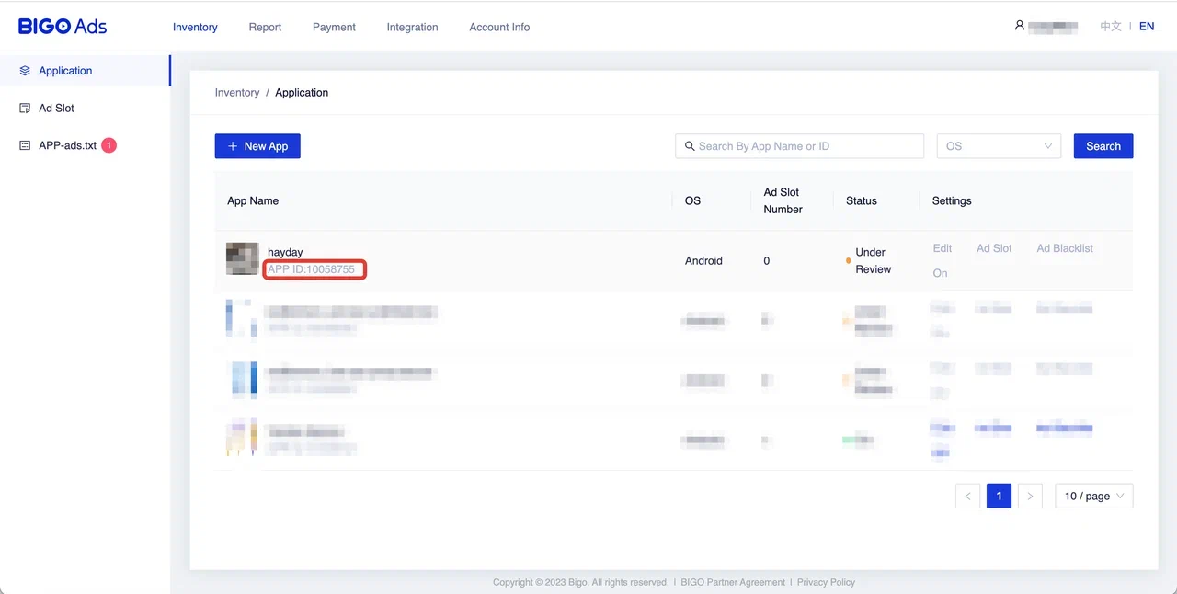Open the 10 / page dropdown
This screenshot has height=594, width=1177.
click(x=1093, y=497)
